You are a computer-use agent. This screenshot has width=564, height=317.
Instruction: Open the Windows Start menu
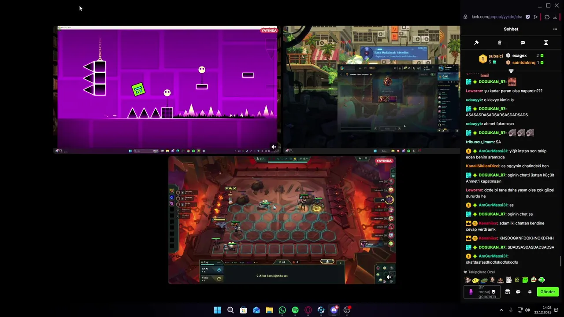tap(217, 310)
